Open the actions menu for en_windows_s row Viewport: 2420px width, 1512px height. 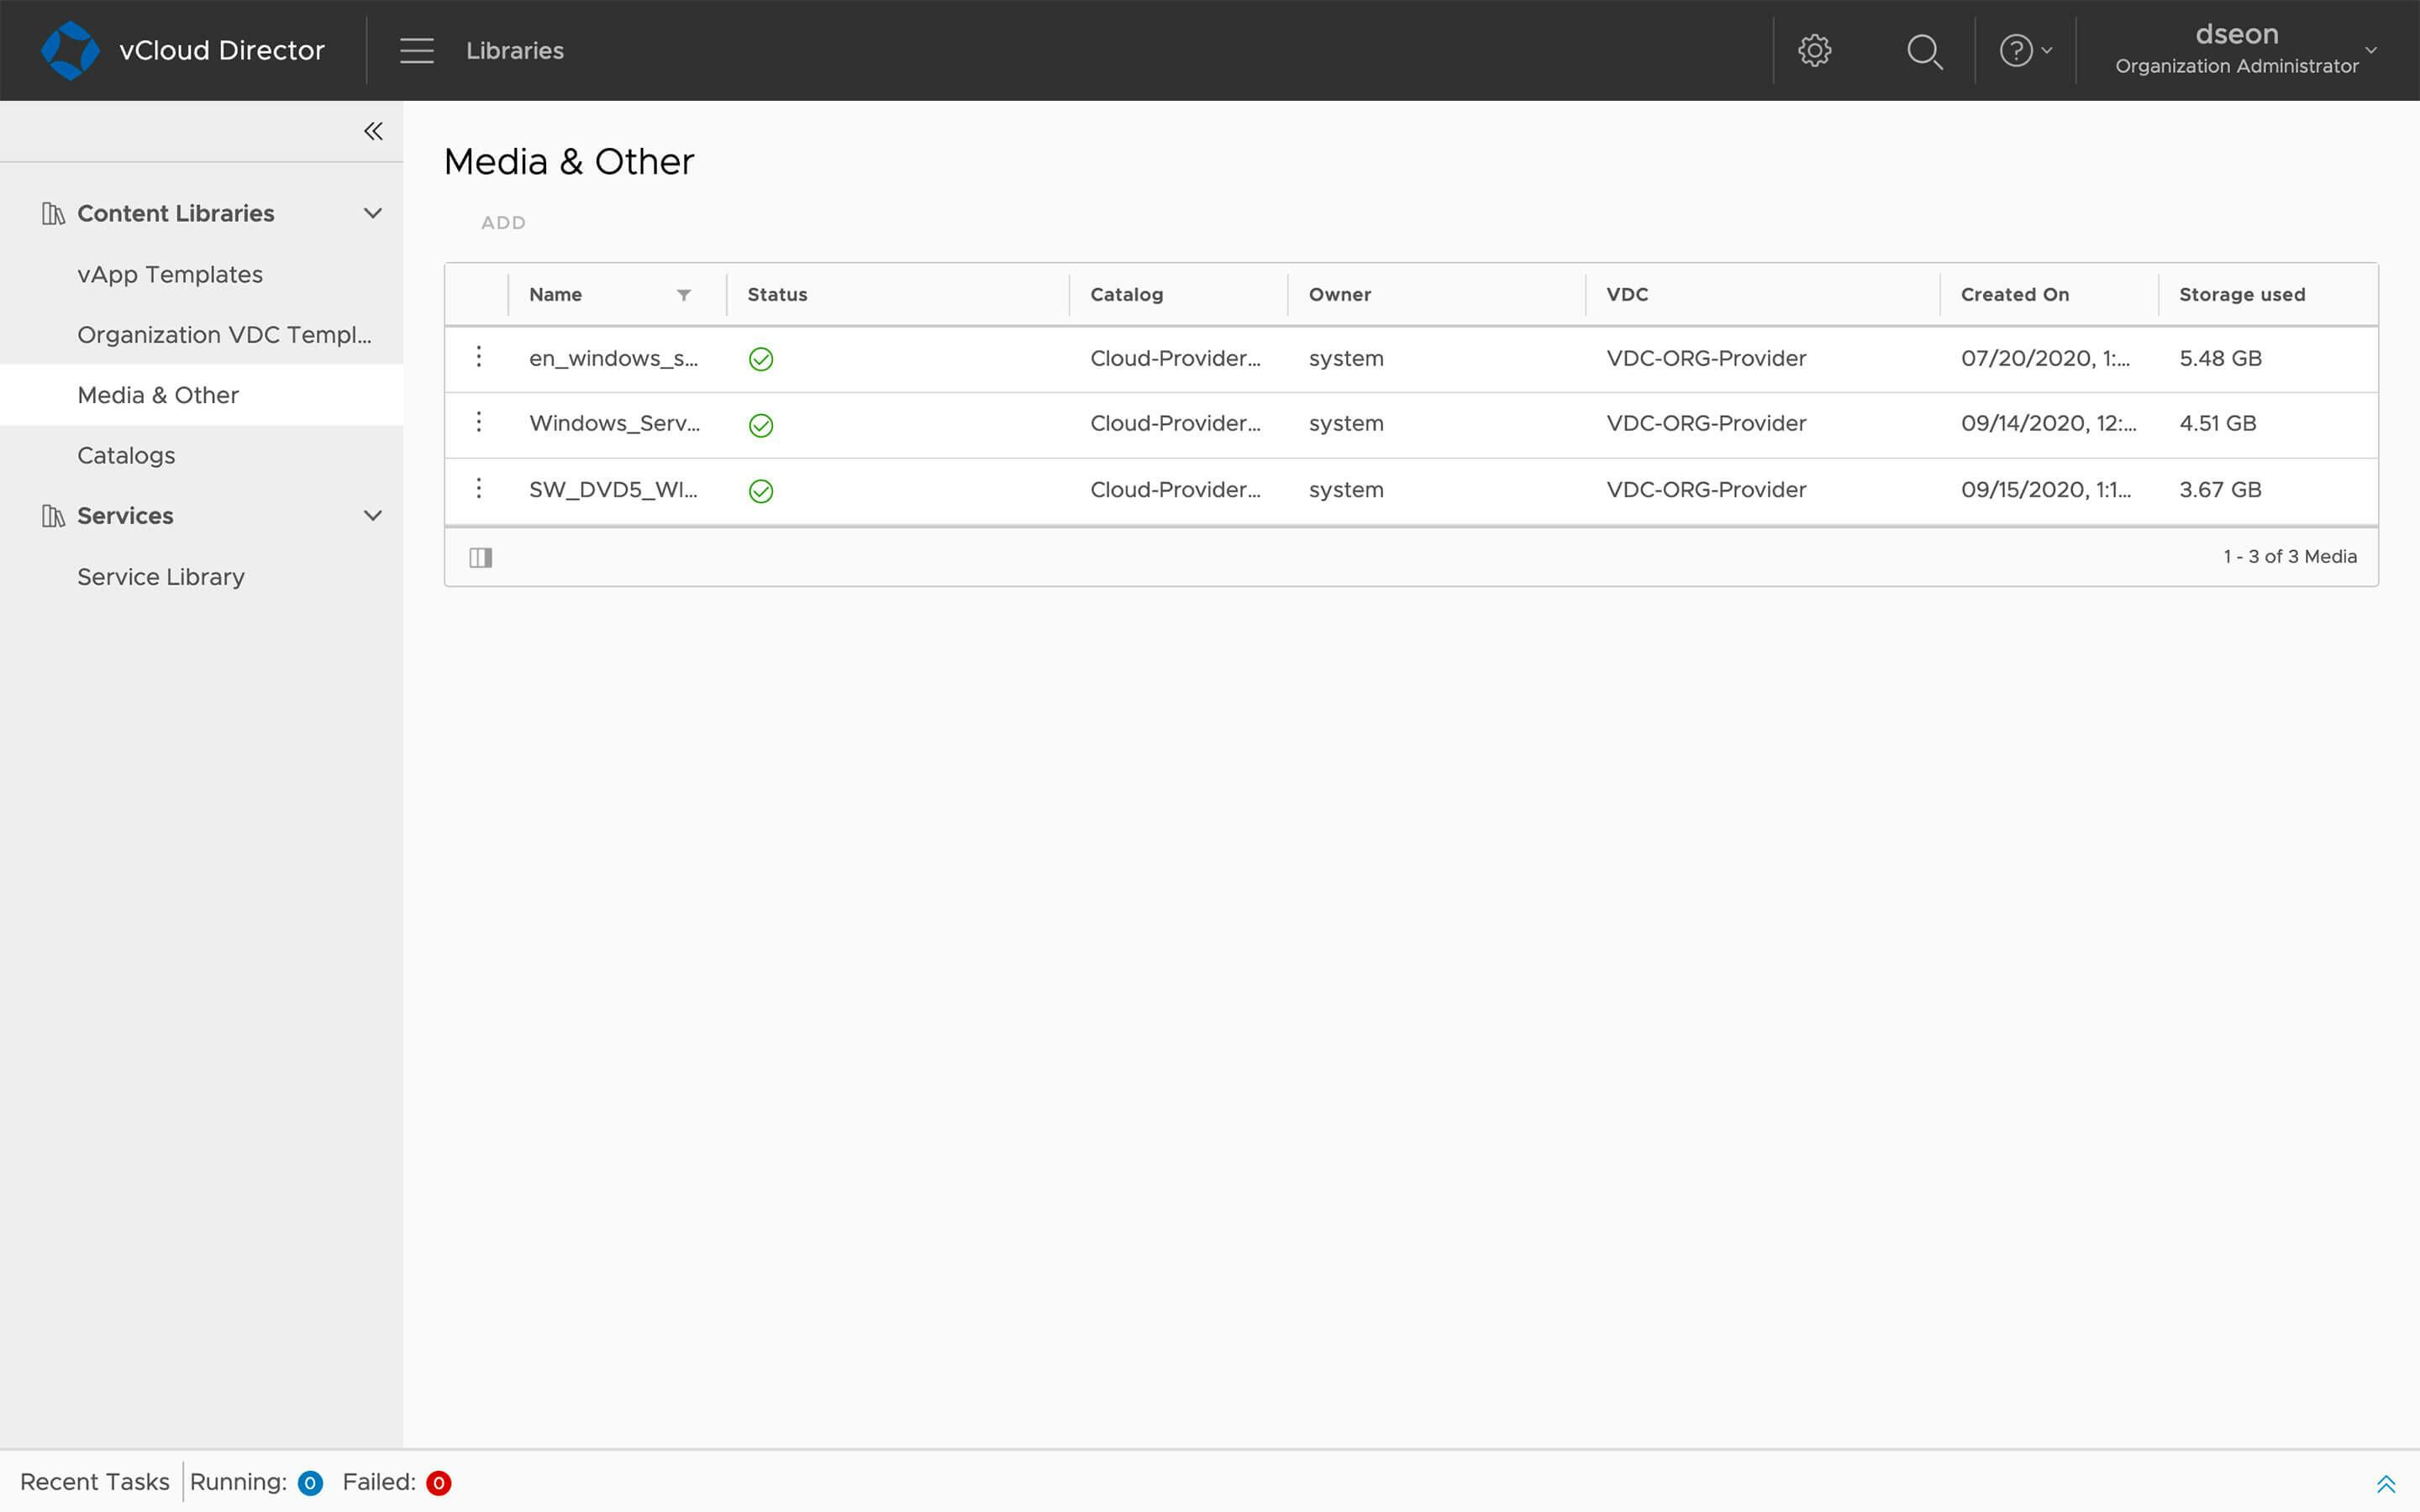tap(479, 357)
